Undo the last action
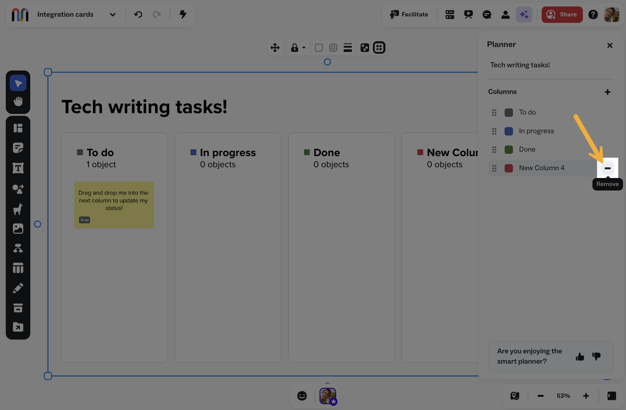626x410 pixels. 138,14
